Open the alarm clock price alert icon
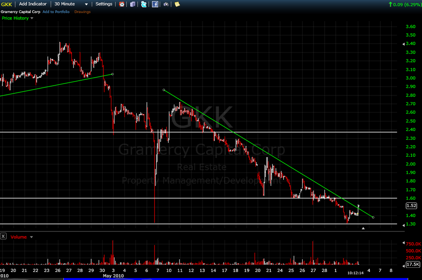 click(122, 4)
